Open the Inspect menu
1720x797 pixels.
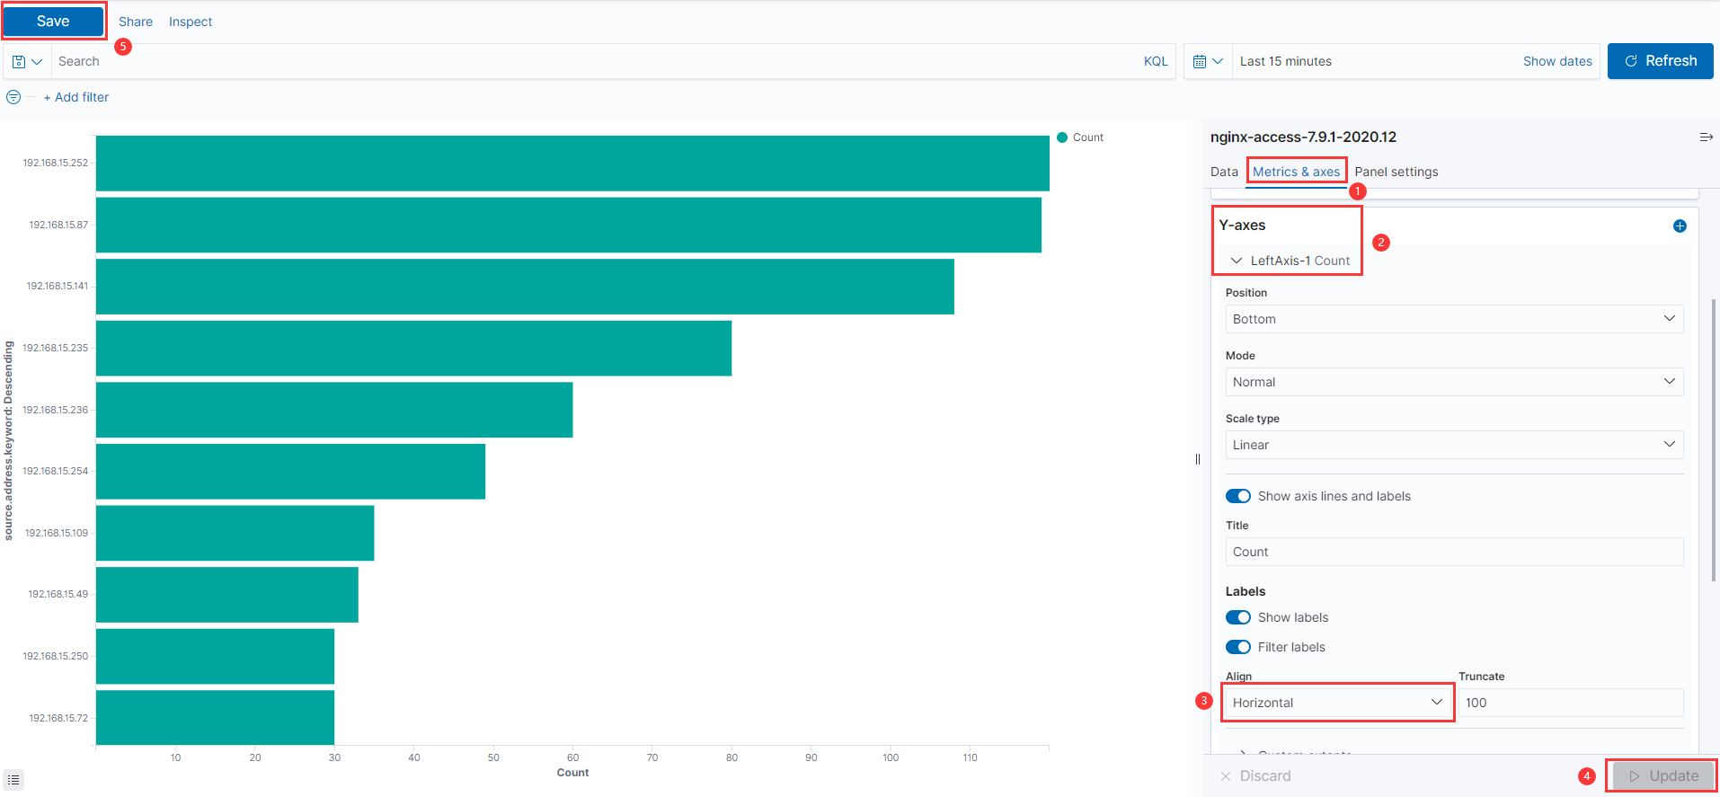[191, 22]
